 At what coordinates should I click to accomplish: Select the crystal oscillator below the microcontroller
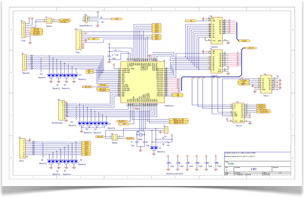(141, 134)
